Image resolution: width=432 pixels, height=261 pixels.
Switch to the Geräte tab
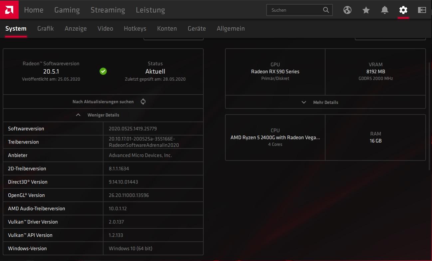click(197, 29)
